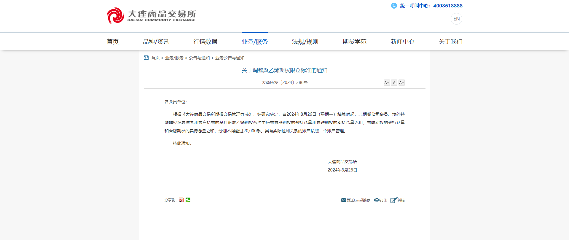This screenshot has width=569, height=240.
Task: Click the call center phone icon
Action: [x=394, y=6]
